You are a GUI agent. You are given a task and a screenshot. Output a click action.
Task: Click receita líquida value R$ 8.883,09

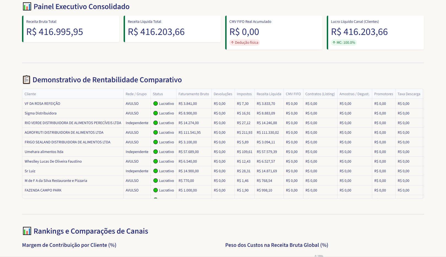click(x=266, y=113)
